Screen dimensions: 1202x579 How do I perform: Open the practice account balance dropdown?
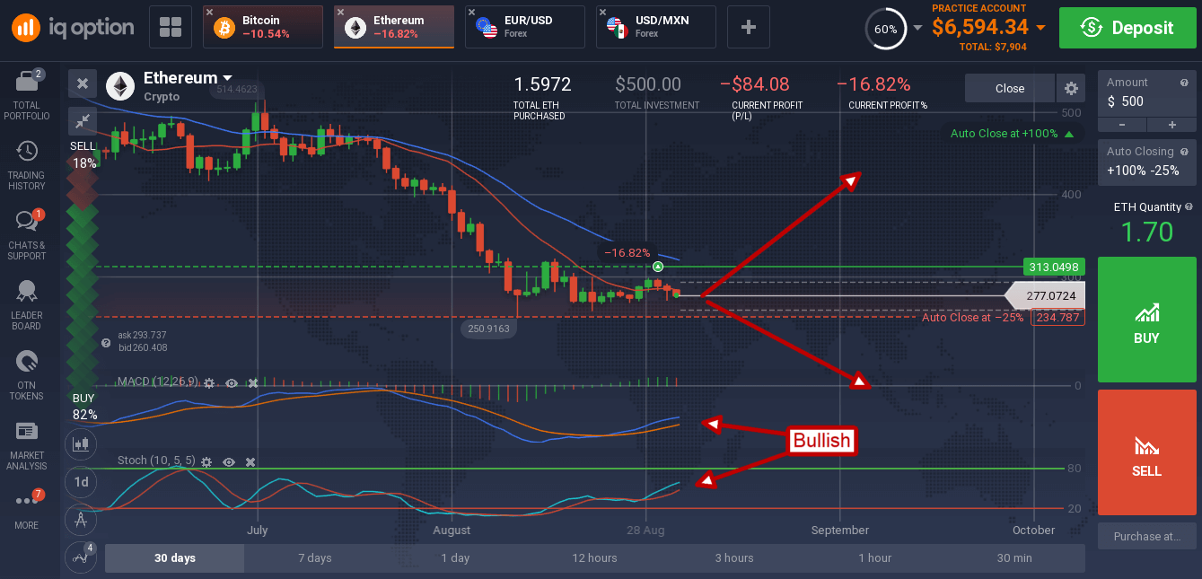pyautogui.click(x=1040, y=28)
